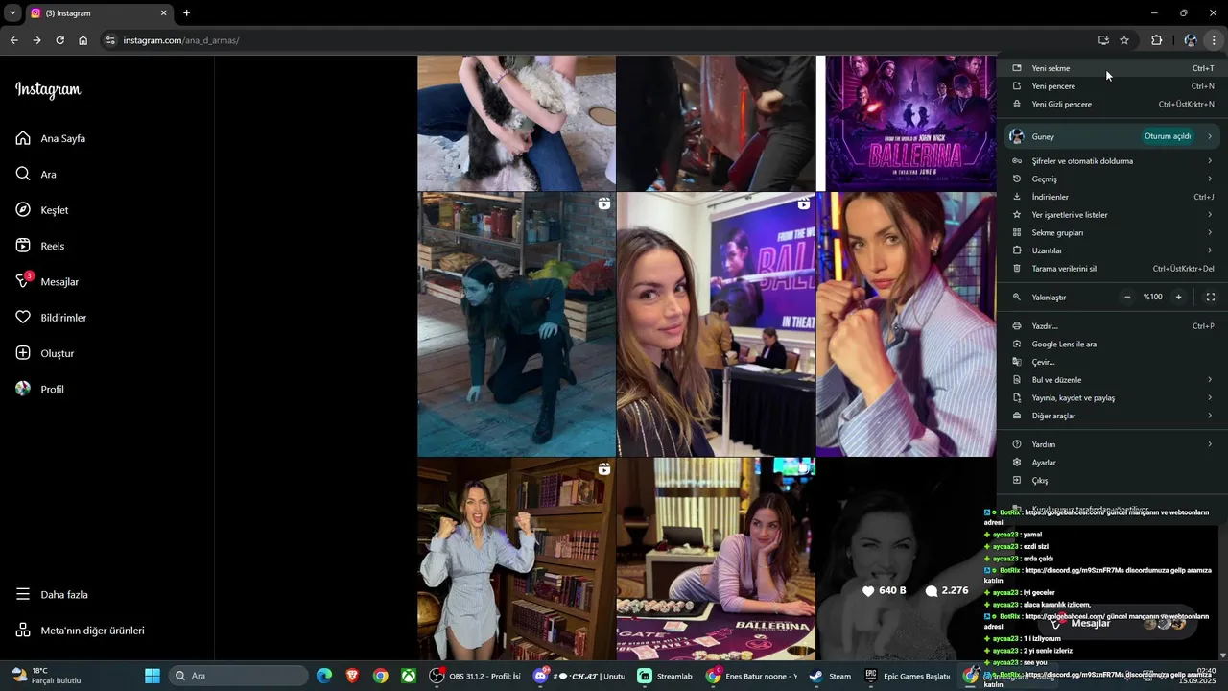Click the taskbar Ara search box

point(238,676)
